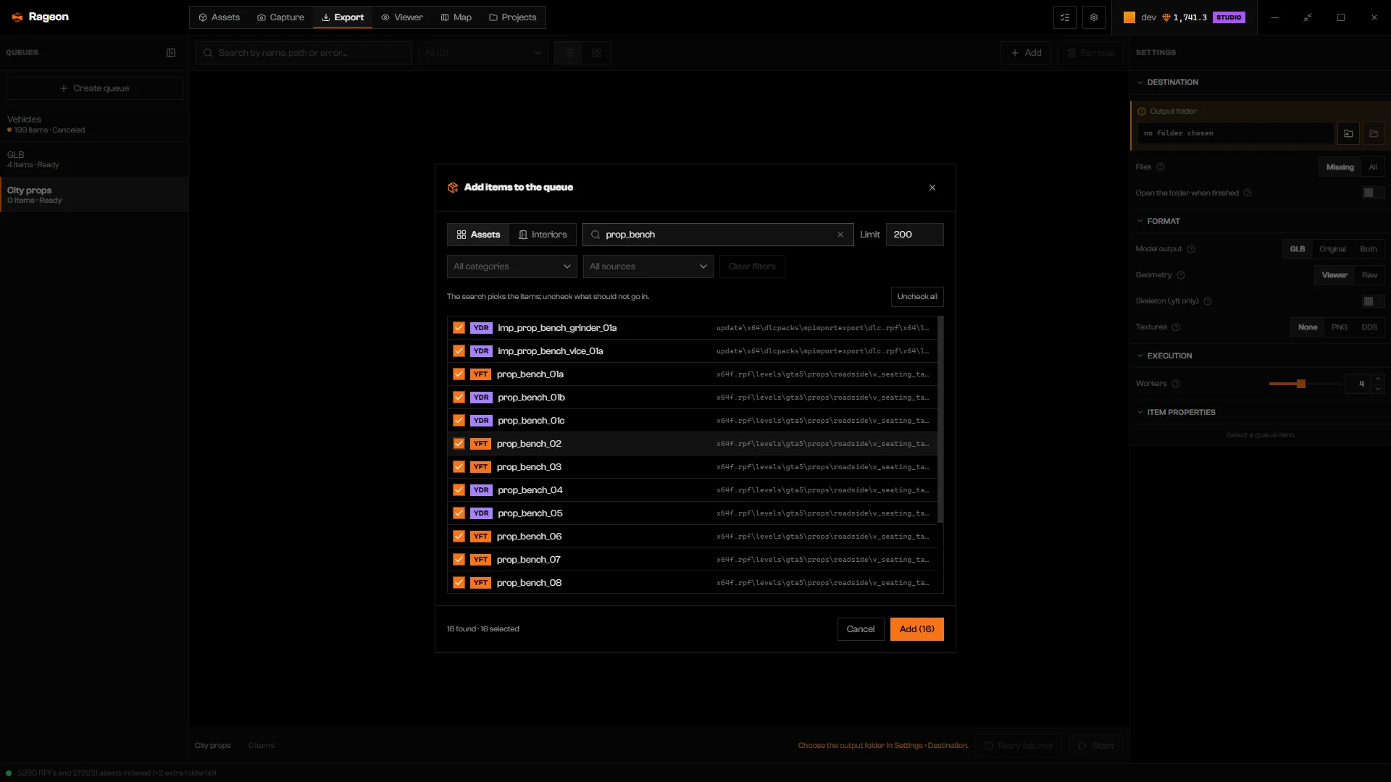Collapse the ITEM PROPERTIES section
The image size is (1391, 782).
(1176, 413)
